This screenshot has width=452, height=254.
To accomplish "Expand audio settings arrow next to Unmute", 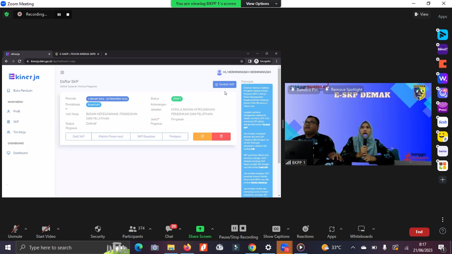I will click(26, 229).
